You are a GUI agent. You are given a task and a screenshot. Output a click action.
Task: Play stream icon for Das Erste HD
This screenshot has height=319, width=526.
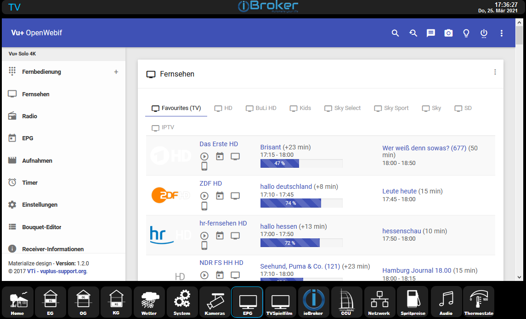tap(204, 156)
